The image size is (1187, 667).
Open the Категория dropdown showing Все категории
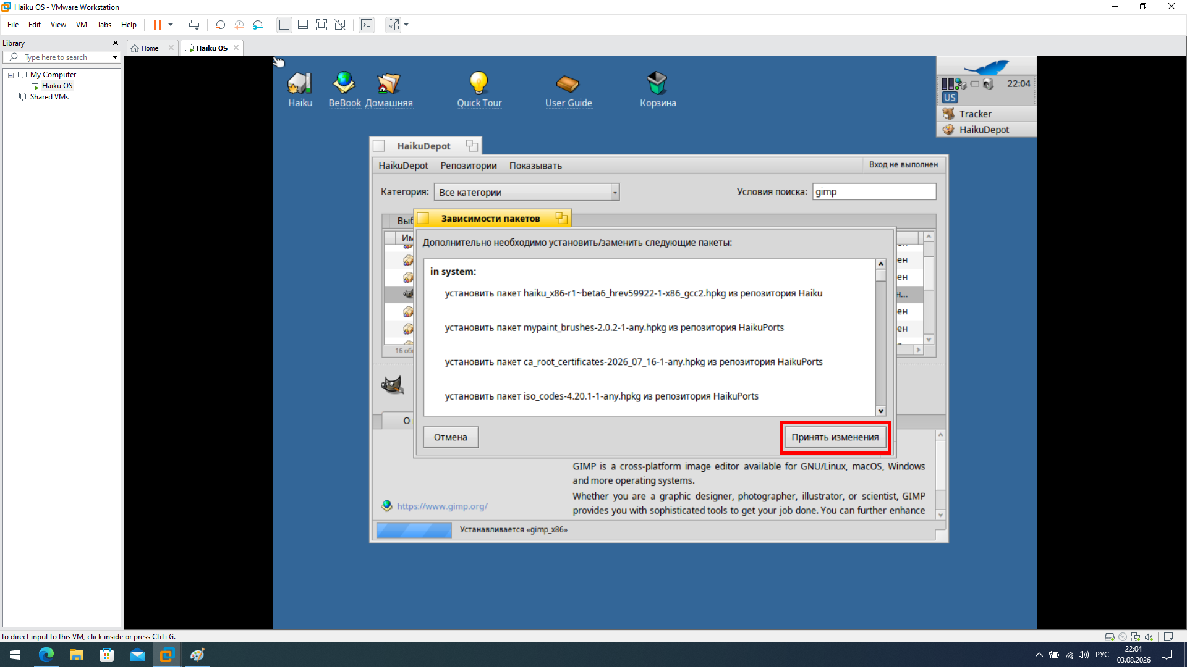click(x=527, y=192)
